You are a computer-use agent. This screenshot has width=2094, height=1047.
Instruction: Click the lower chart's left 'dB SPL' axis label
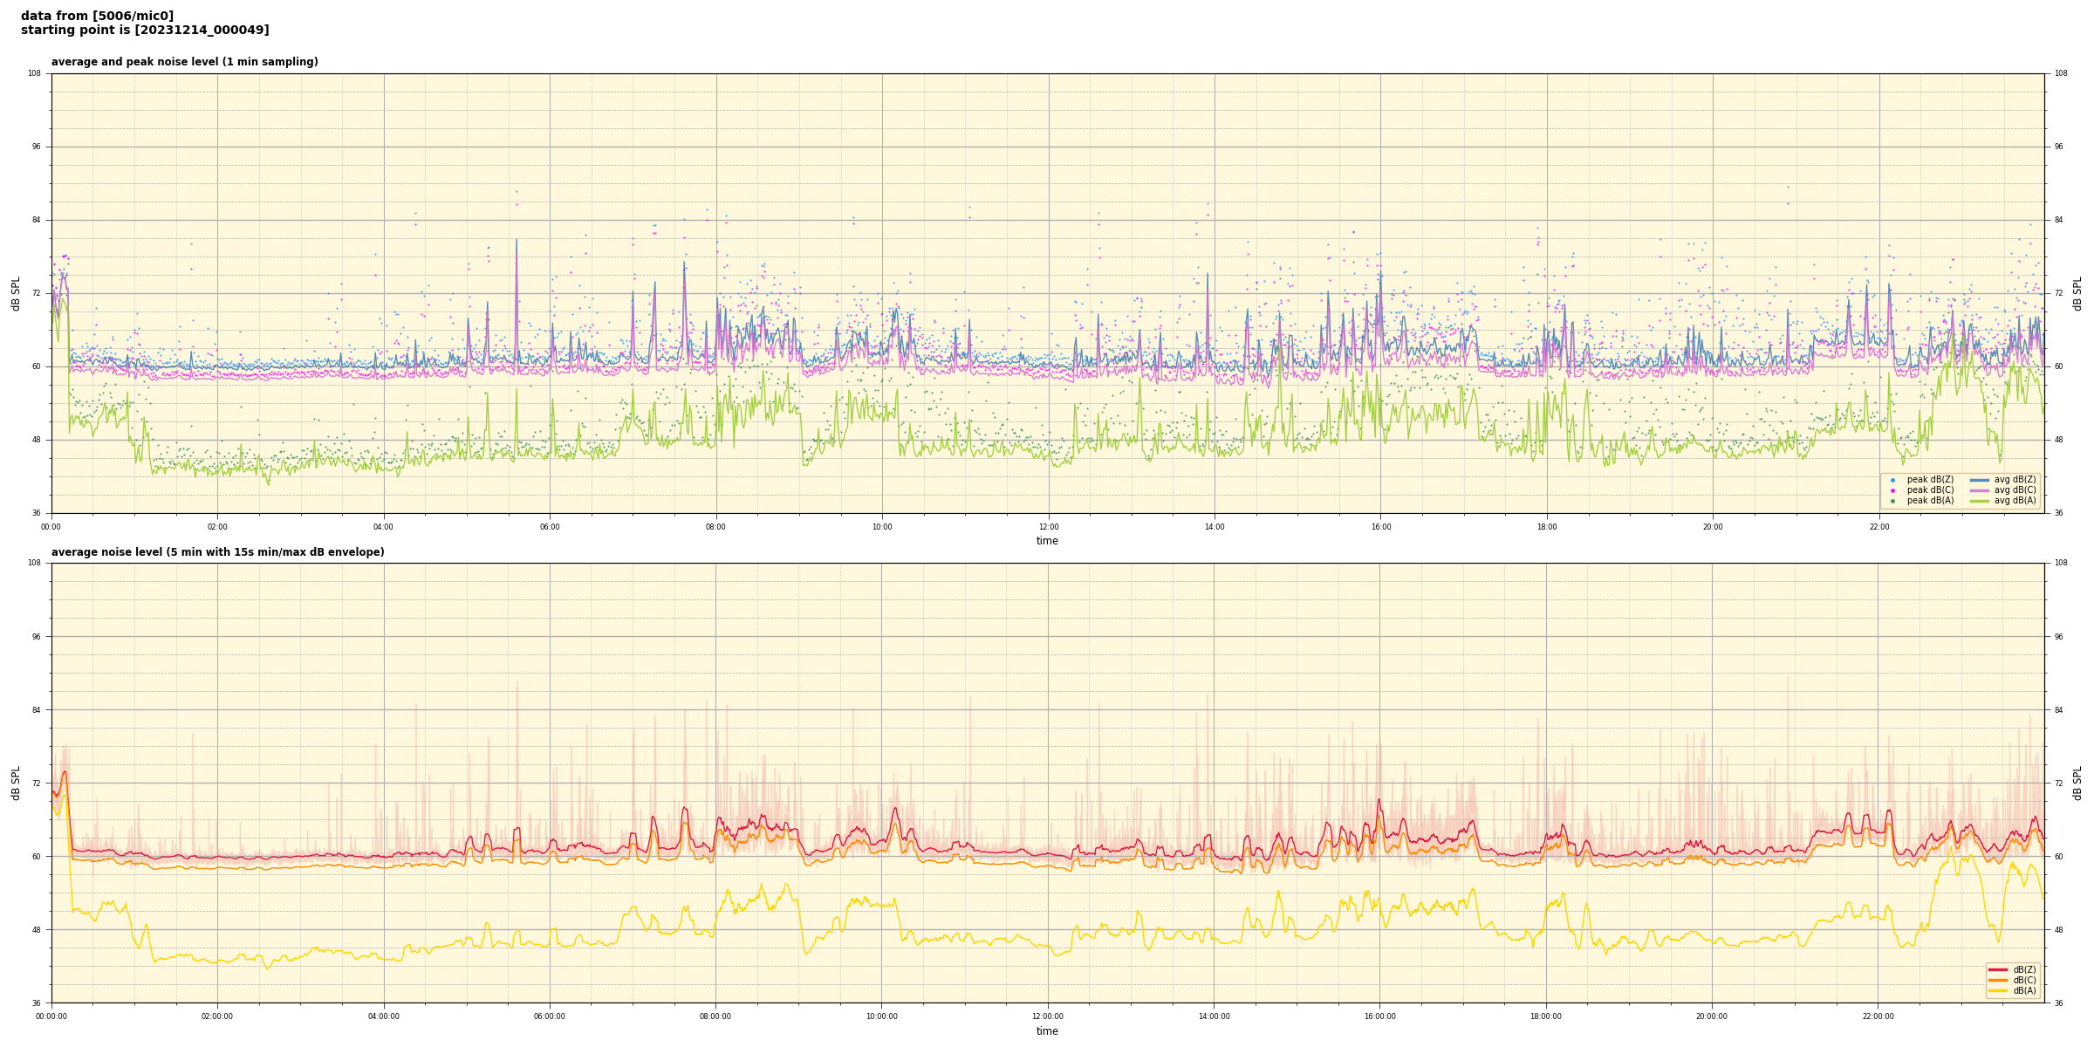tap(16, 783)
